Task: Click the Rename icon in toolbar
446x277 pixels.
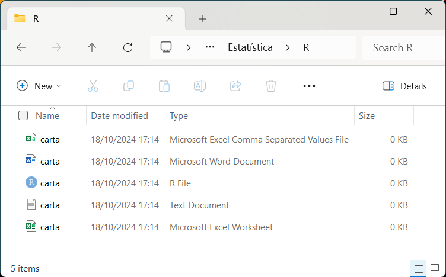Action: (200, 86)
